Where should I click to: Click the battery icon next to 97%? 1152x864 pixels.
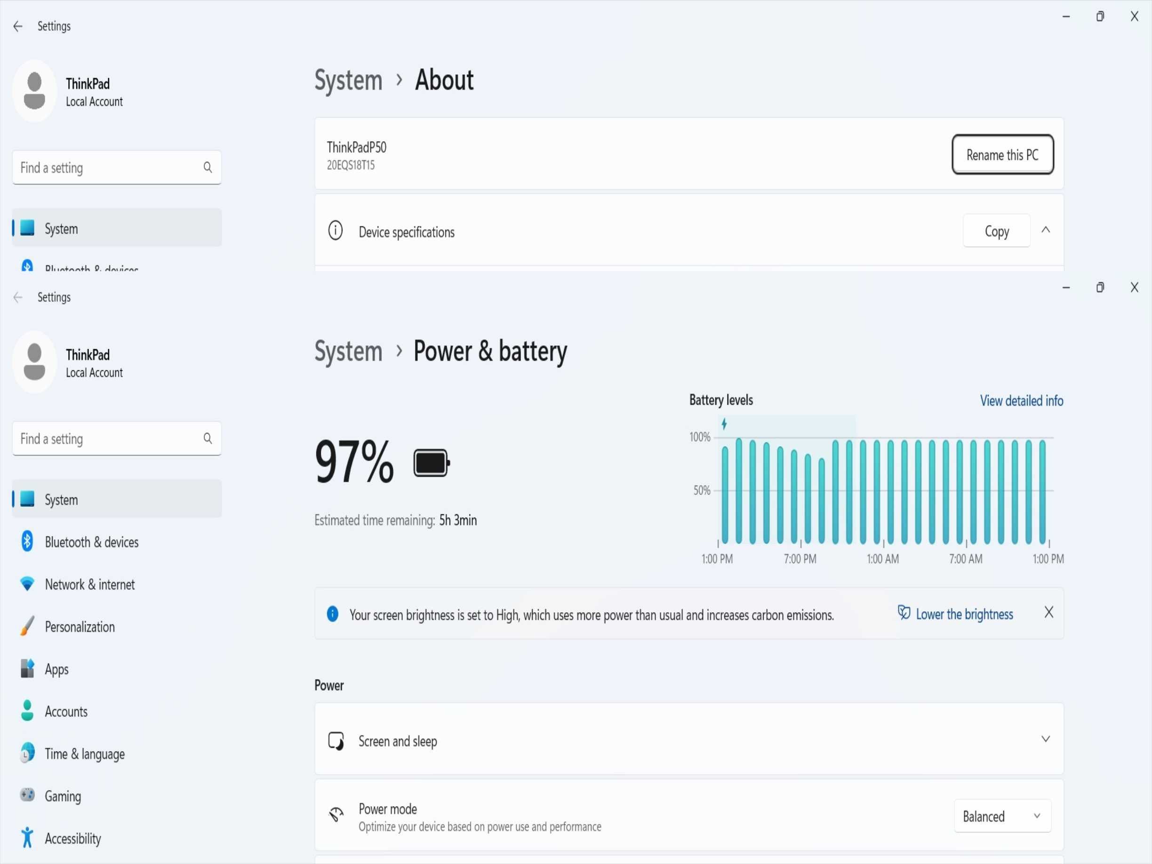pos(431,463)
